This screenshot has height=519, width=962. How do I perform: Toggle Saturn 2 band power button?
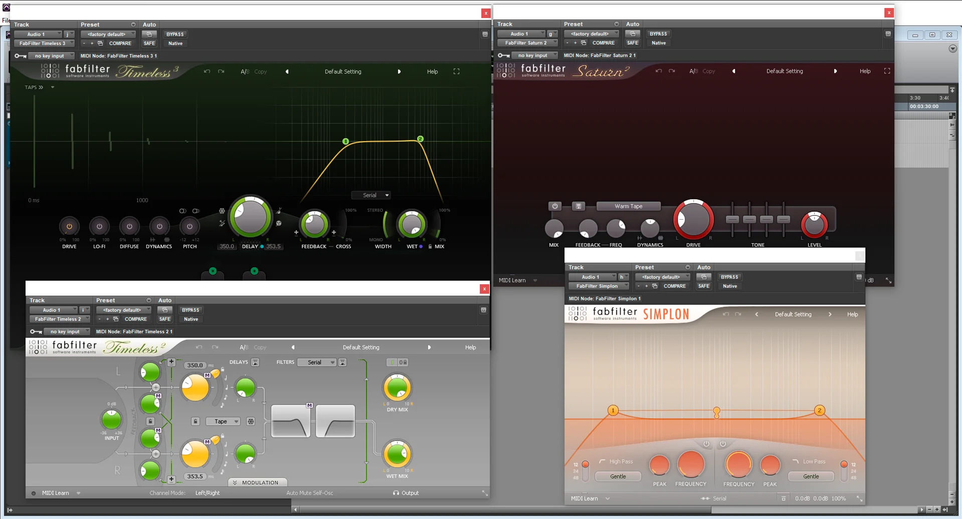click(554, 206)
